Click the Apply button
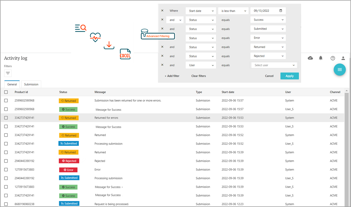 point(289,76)
